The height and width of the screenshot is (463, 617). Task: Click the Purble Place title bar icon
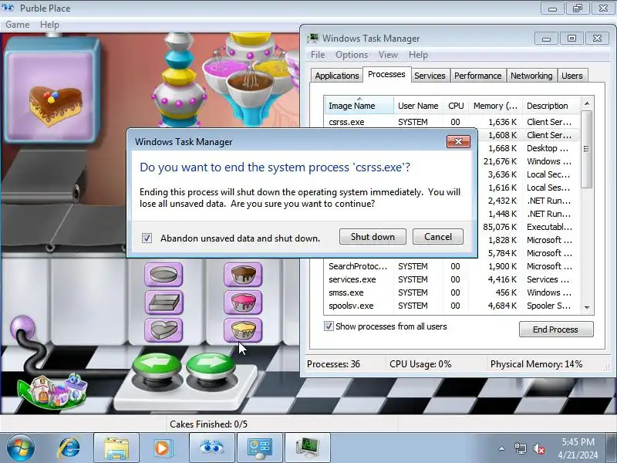pyautogui.click(x=8, y=8)
